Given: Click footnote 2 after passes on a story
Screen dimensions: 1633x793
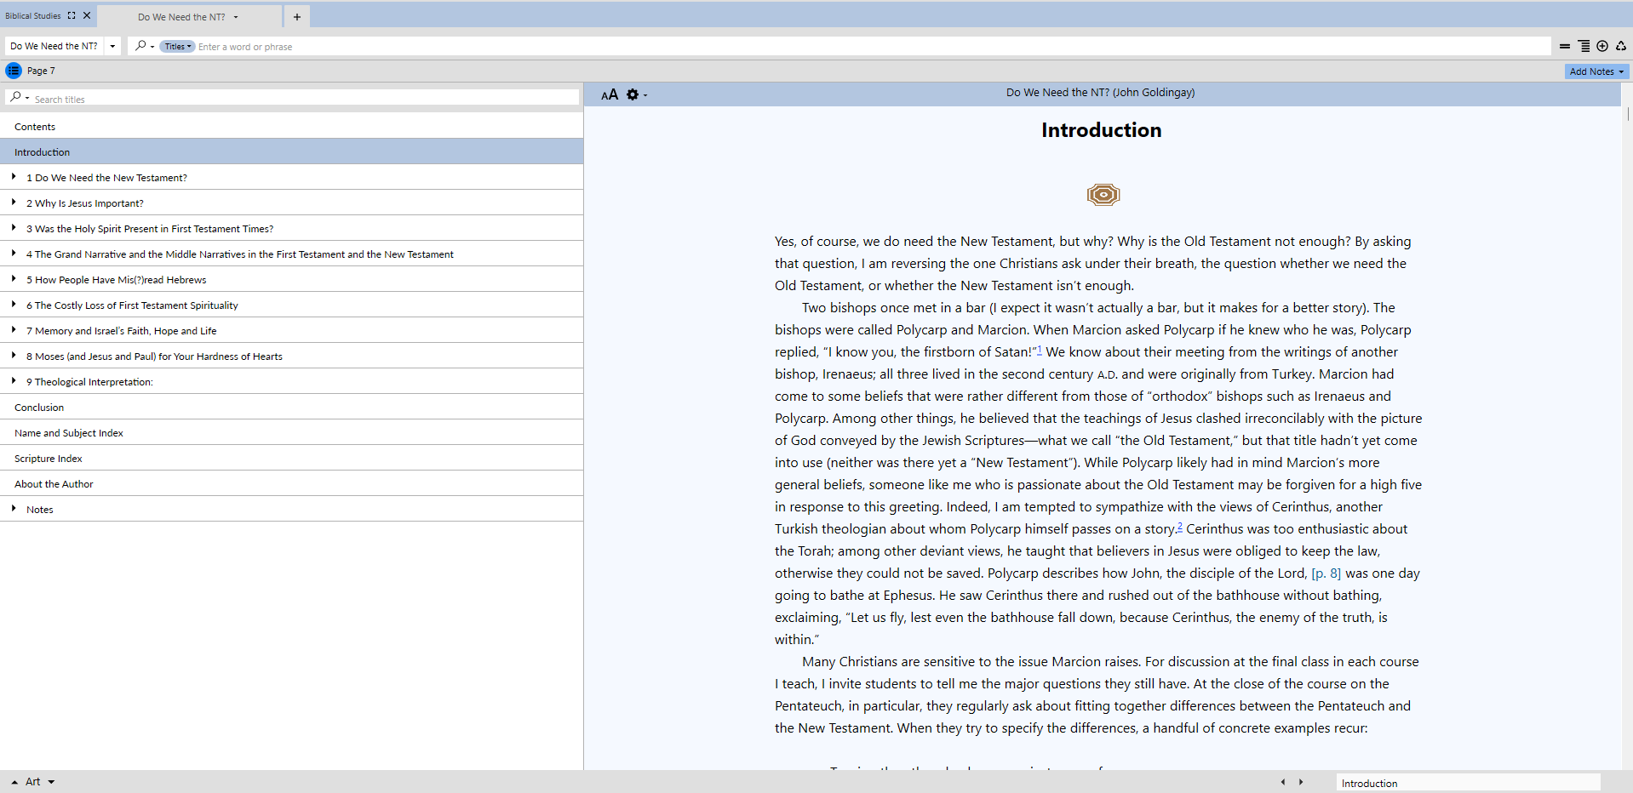Looking at the screenshot, I should tap(1180, 526).
